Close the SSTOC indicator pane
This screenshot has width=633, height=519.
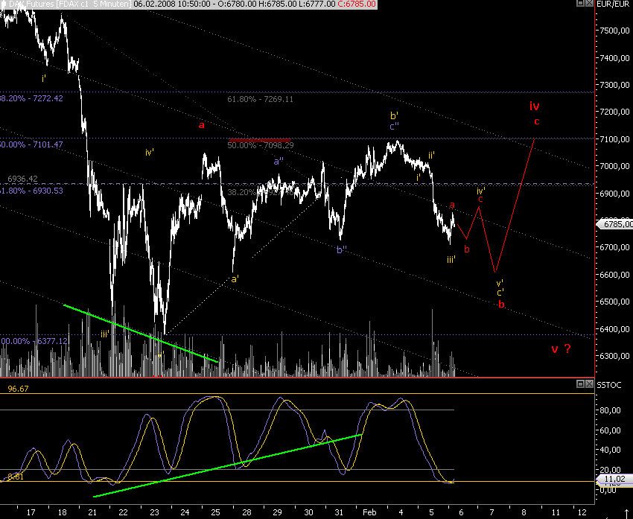pyautogui.click(x=589, y=383)
